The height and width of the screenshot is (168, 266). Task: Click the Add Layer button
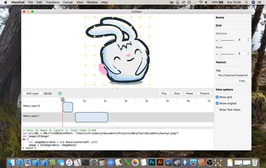[x=32, y=93]
